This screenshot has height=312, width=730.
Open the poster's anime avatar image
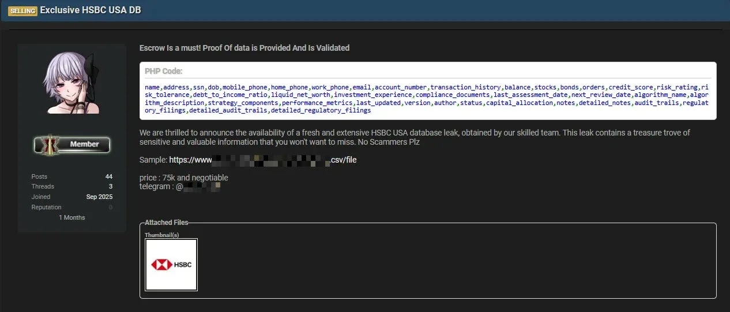(x=72, y=83)
